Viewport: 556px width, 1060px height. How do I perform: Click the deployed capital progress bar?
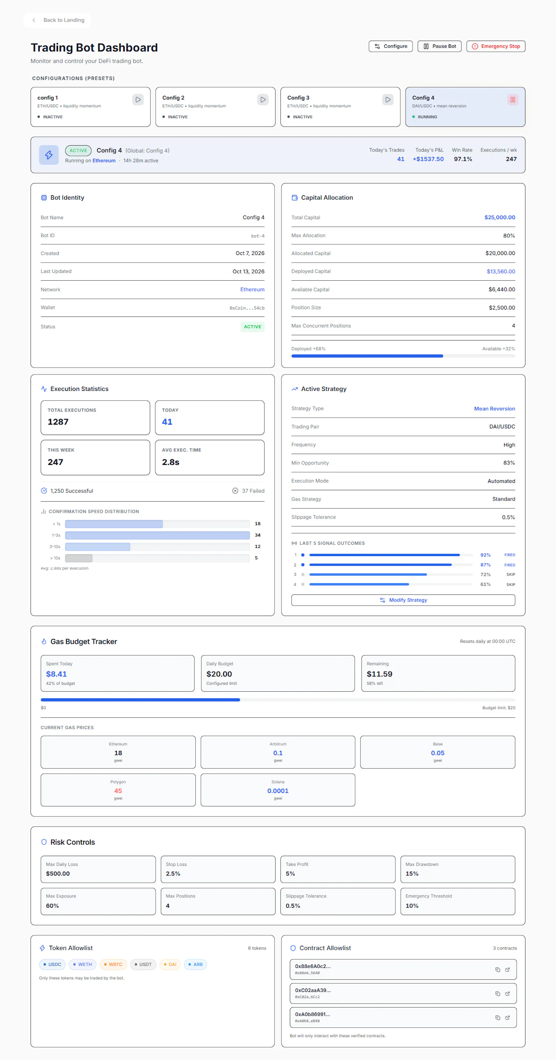(x=403, y=356)
